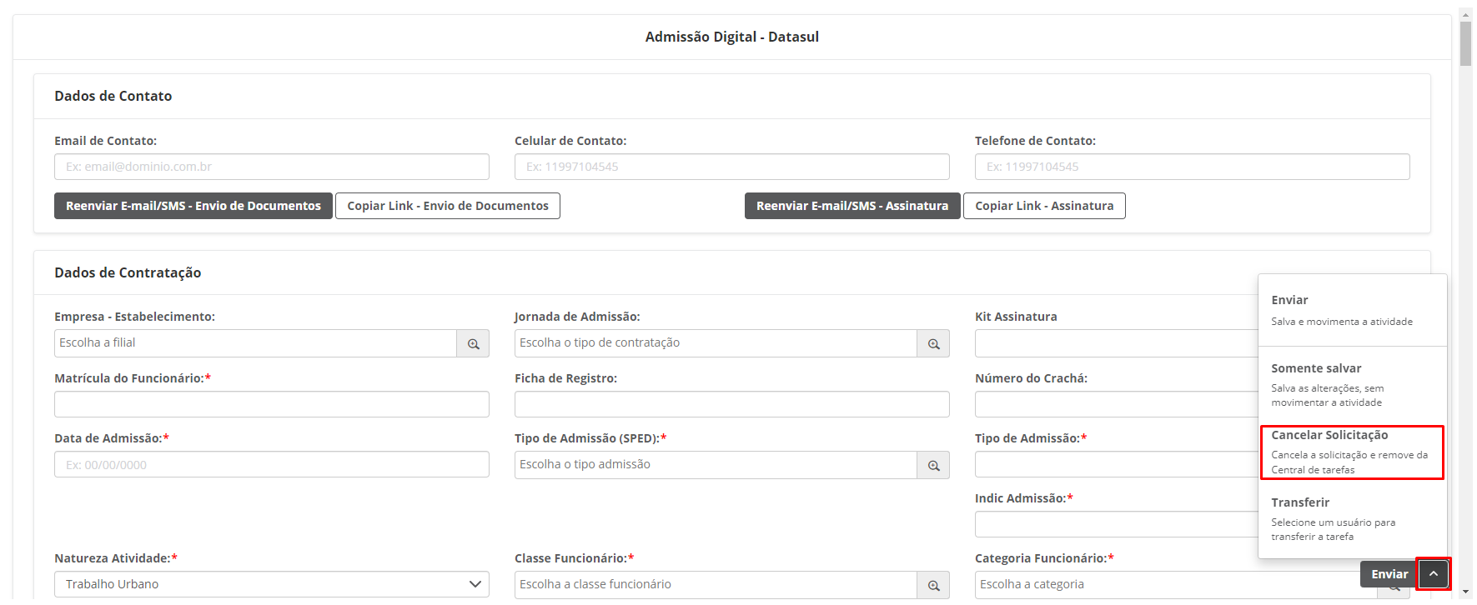This screenshot has width=1477, height=605.
Task: Collapse the Enviar options chevron button
Action: coord(1433,573)
